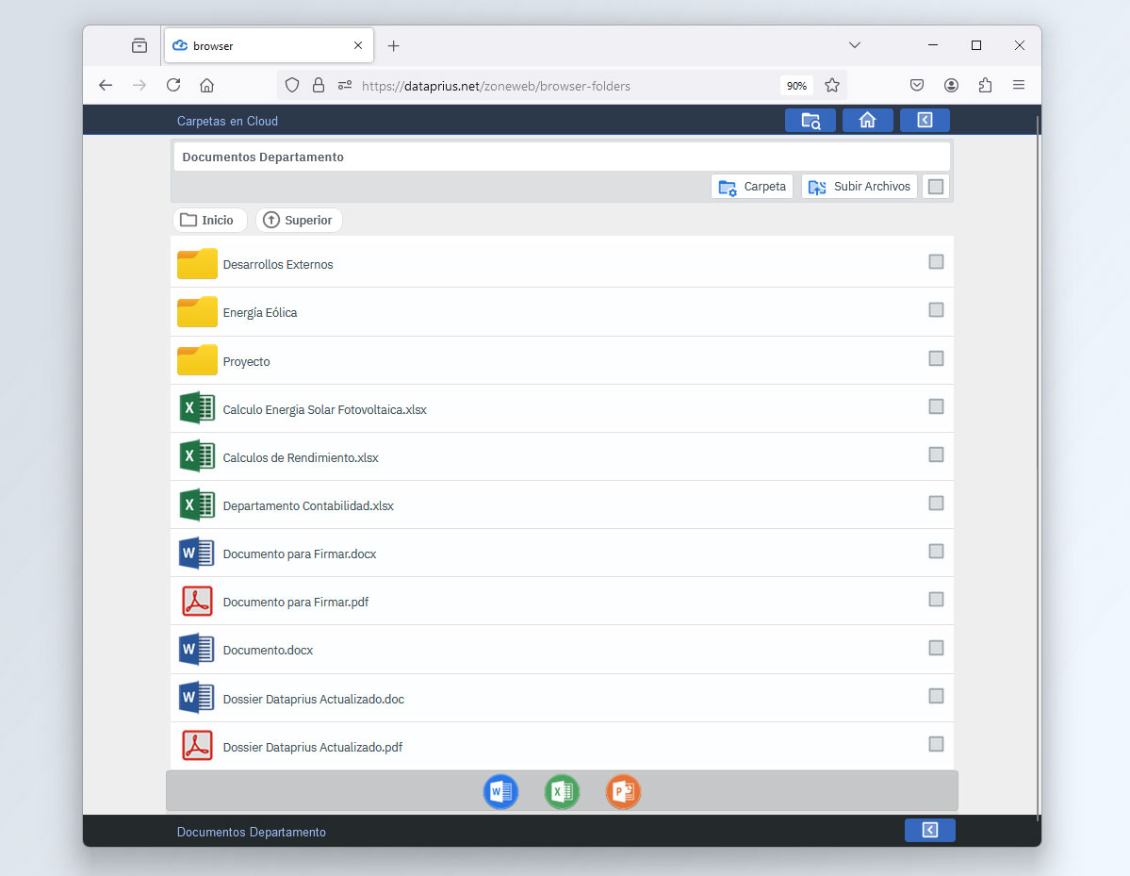Click PDF icon of Dossier Dataprius Actualizado.pdf
Image resolution: width=1130 pixels, height=876 pixels.
197,746
